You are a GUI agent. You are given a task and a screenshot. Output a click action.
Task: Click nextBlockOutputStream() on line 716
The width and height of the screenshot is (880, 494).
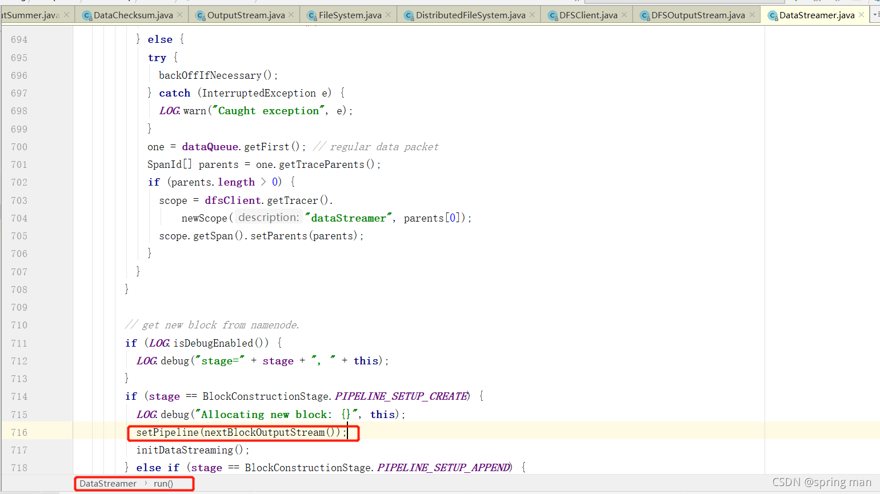[273, 432]
